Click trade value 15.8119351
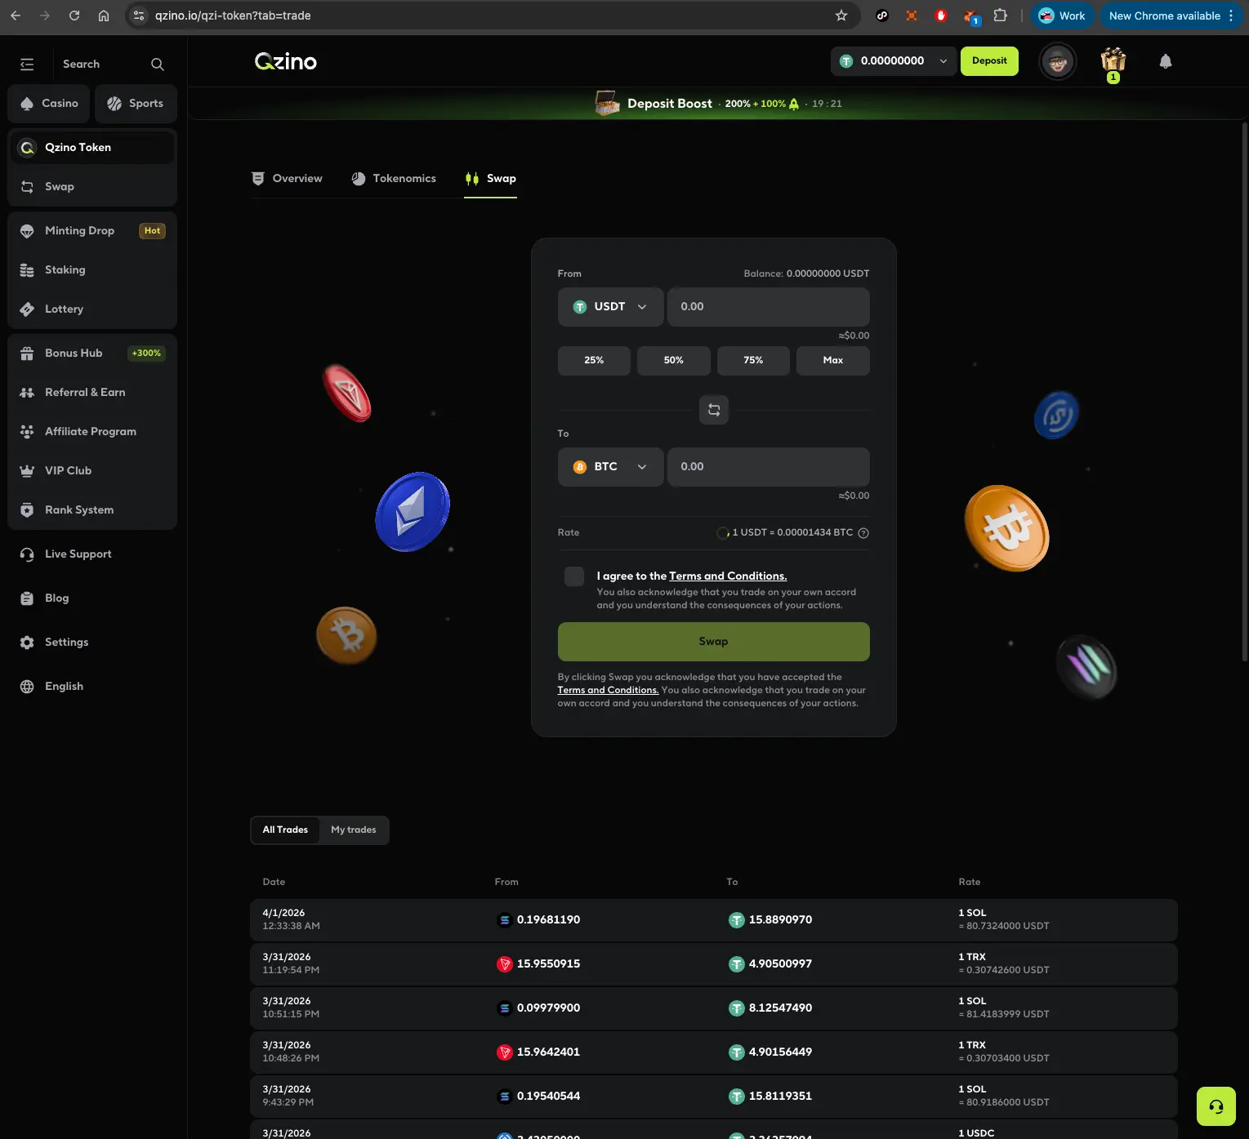Screen dimensions: 1249x1139 point(780,1097)
